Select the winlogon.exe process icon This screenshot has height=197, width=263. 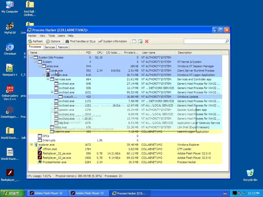[48, 75]
